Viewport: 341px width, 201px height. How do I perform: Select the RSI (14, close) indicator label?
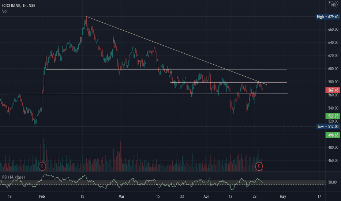coord(14,177)
